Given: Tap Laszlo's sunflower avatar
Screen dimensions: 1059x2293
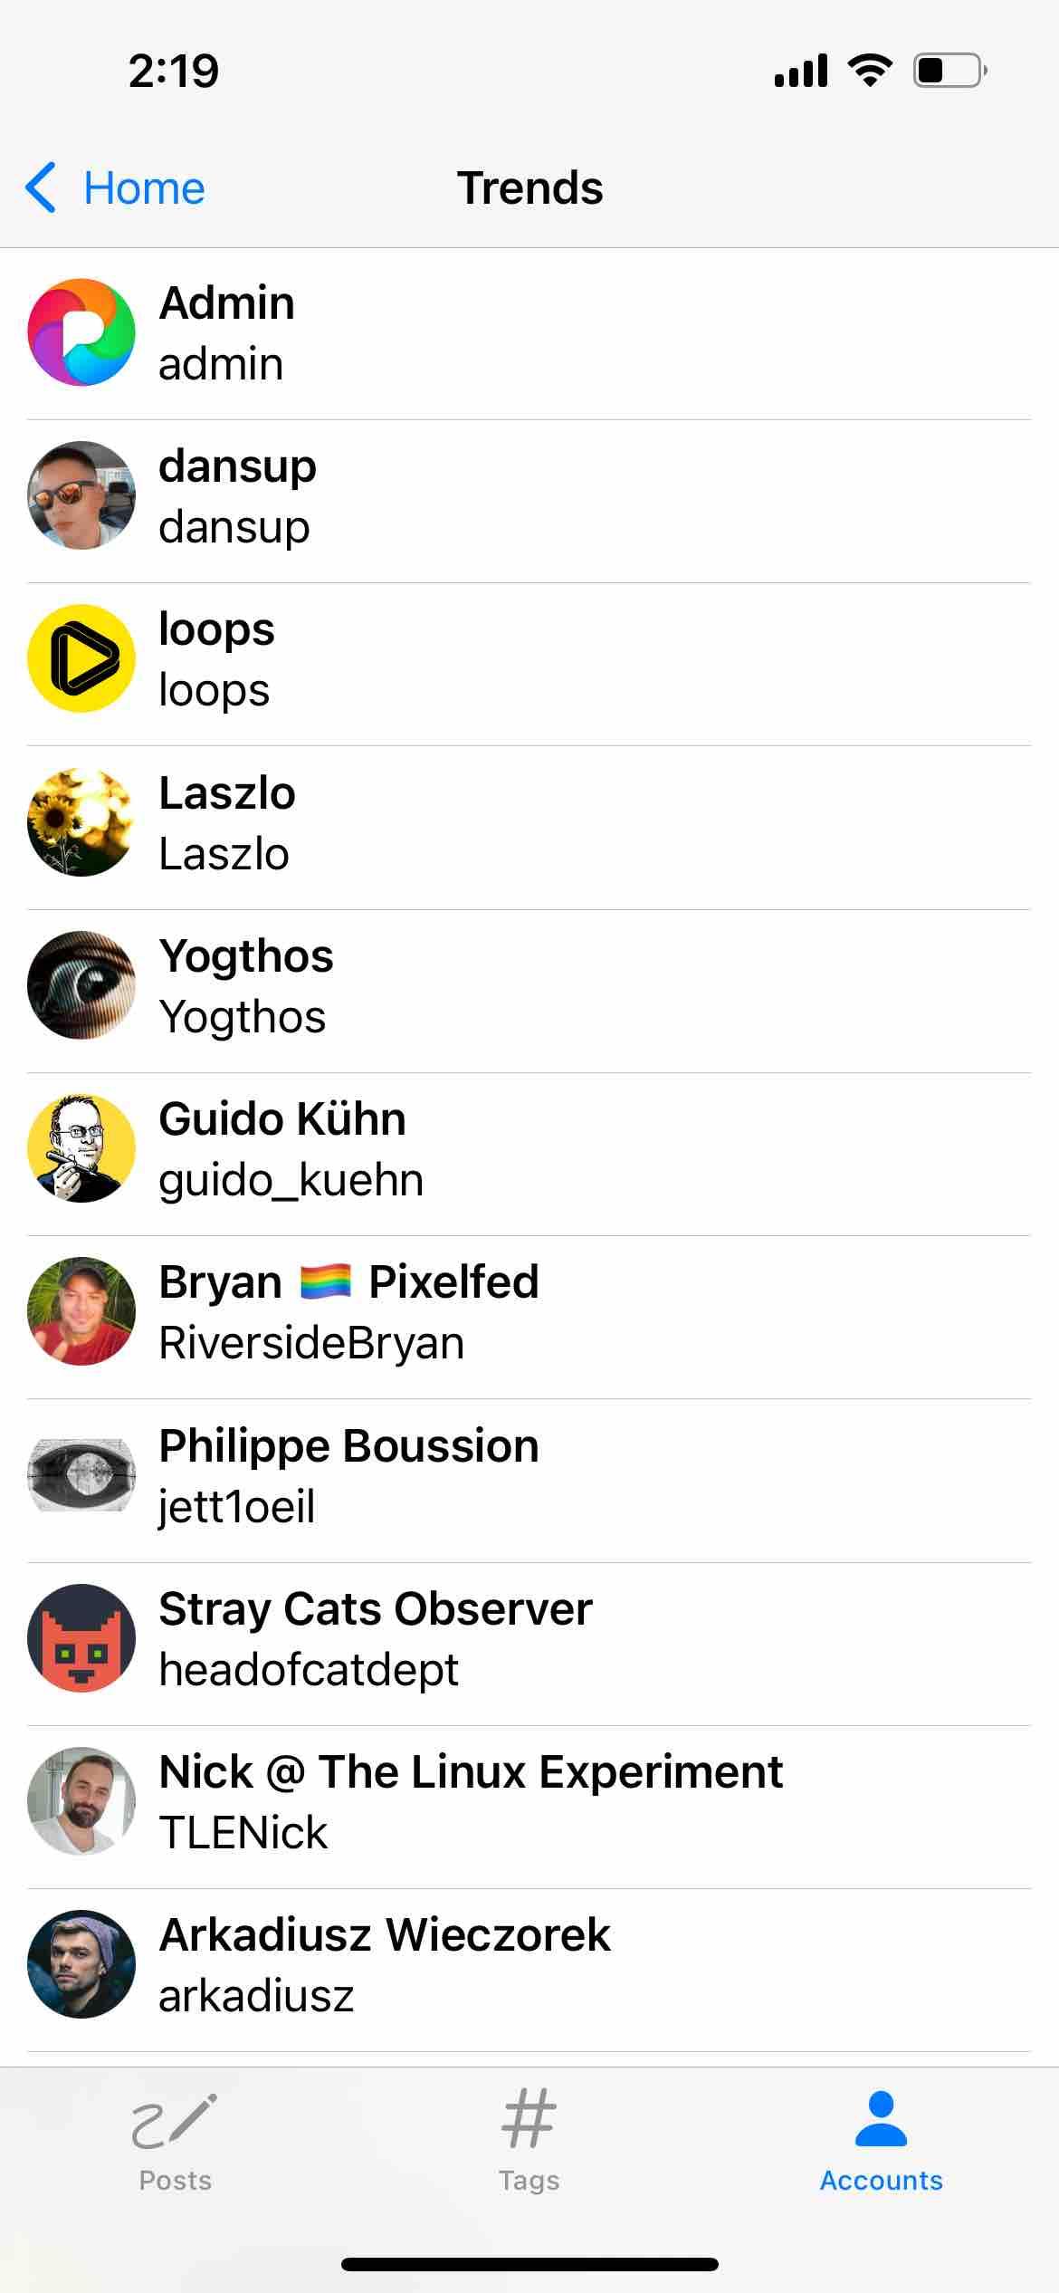Looking at the screenshot, I should click(81, 822).
